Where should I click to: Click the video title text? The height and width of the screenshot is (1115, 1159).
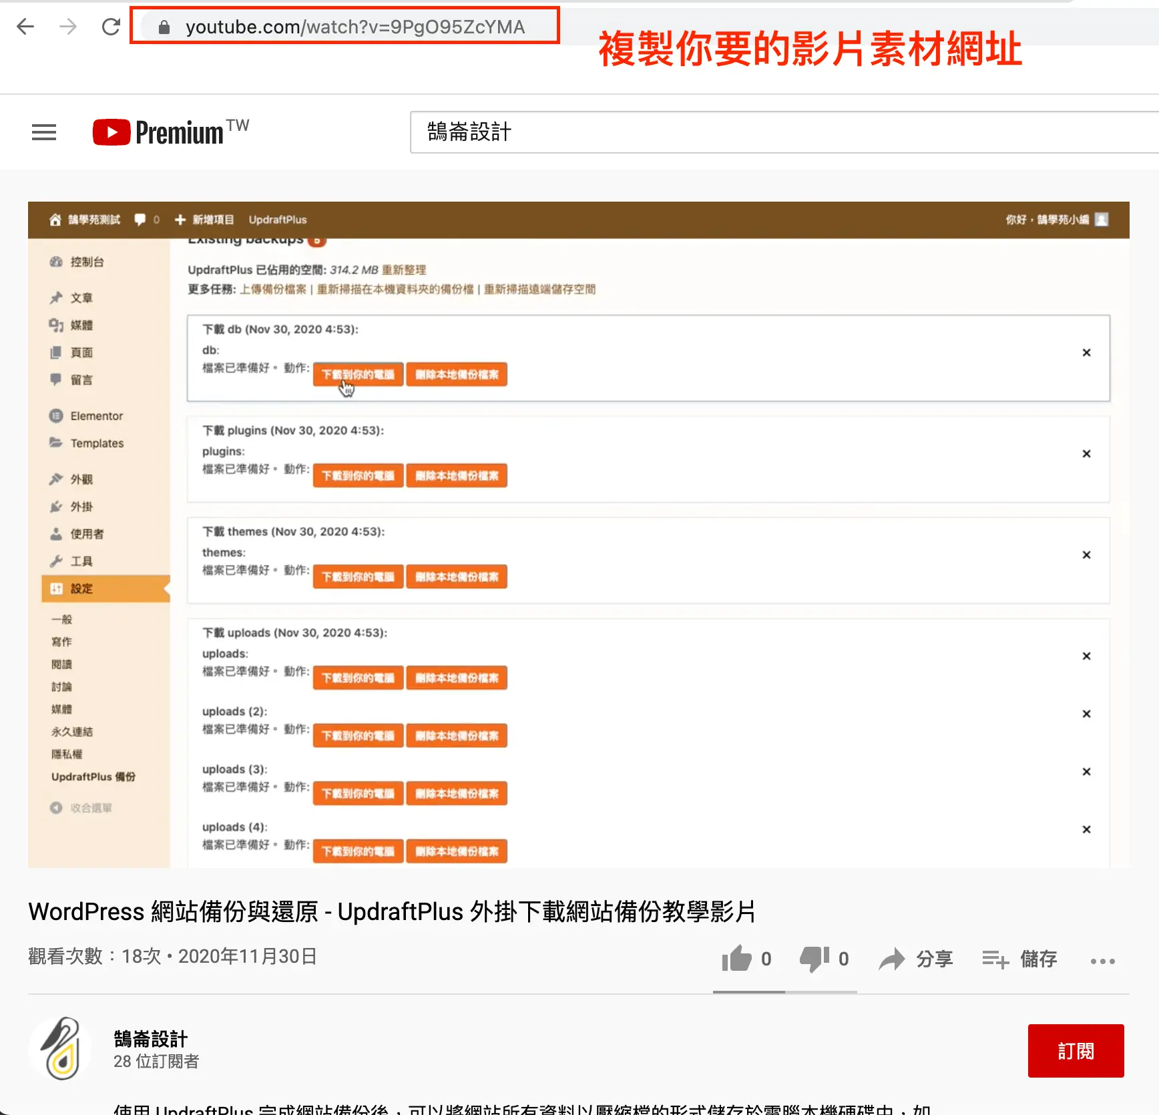coord(392,911)
